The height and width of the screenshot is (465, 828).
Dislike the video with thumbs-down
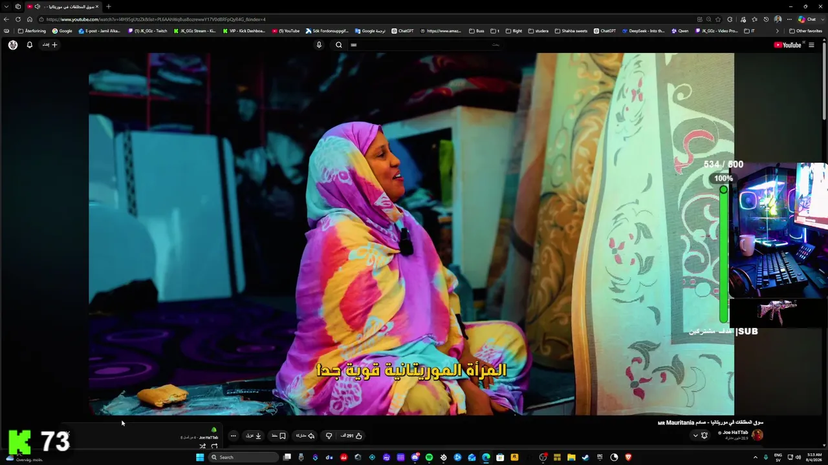coord(329,436)
